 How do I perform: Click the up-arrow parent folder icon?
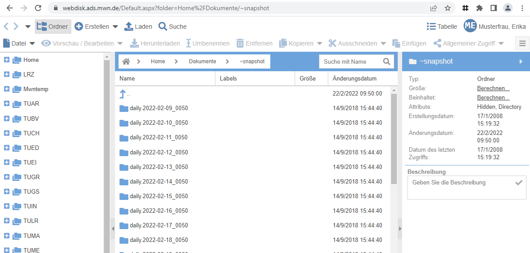click(123, 94)
